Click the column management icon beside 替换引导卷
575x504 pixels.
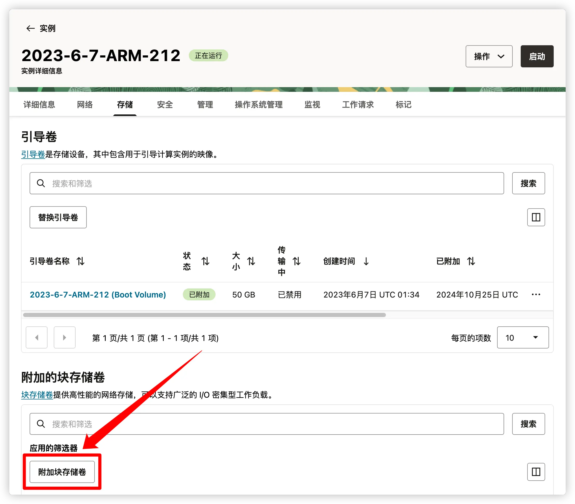point(536,217)
